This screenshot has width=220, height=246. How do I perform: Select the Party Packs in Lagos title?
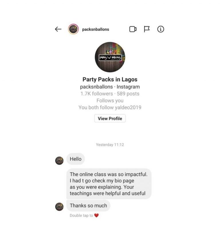[110, 80]
